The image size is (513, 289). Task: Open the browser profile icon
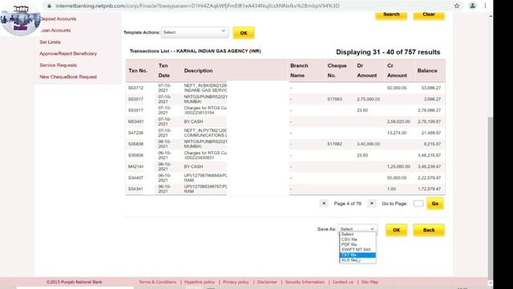click(472, 6)
